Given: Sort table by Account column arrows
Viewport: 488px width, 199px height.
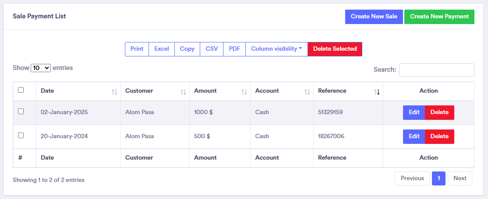Looking at the screenshot, I should [307, 92].
